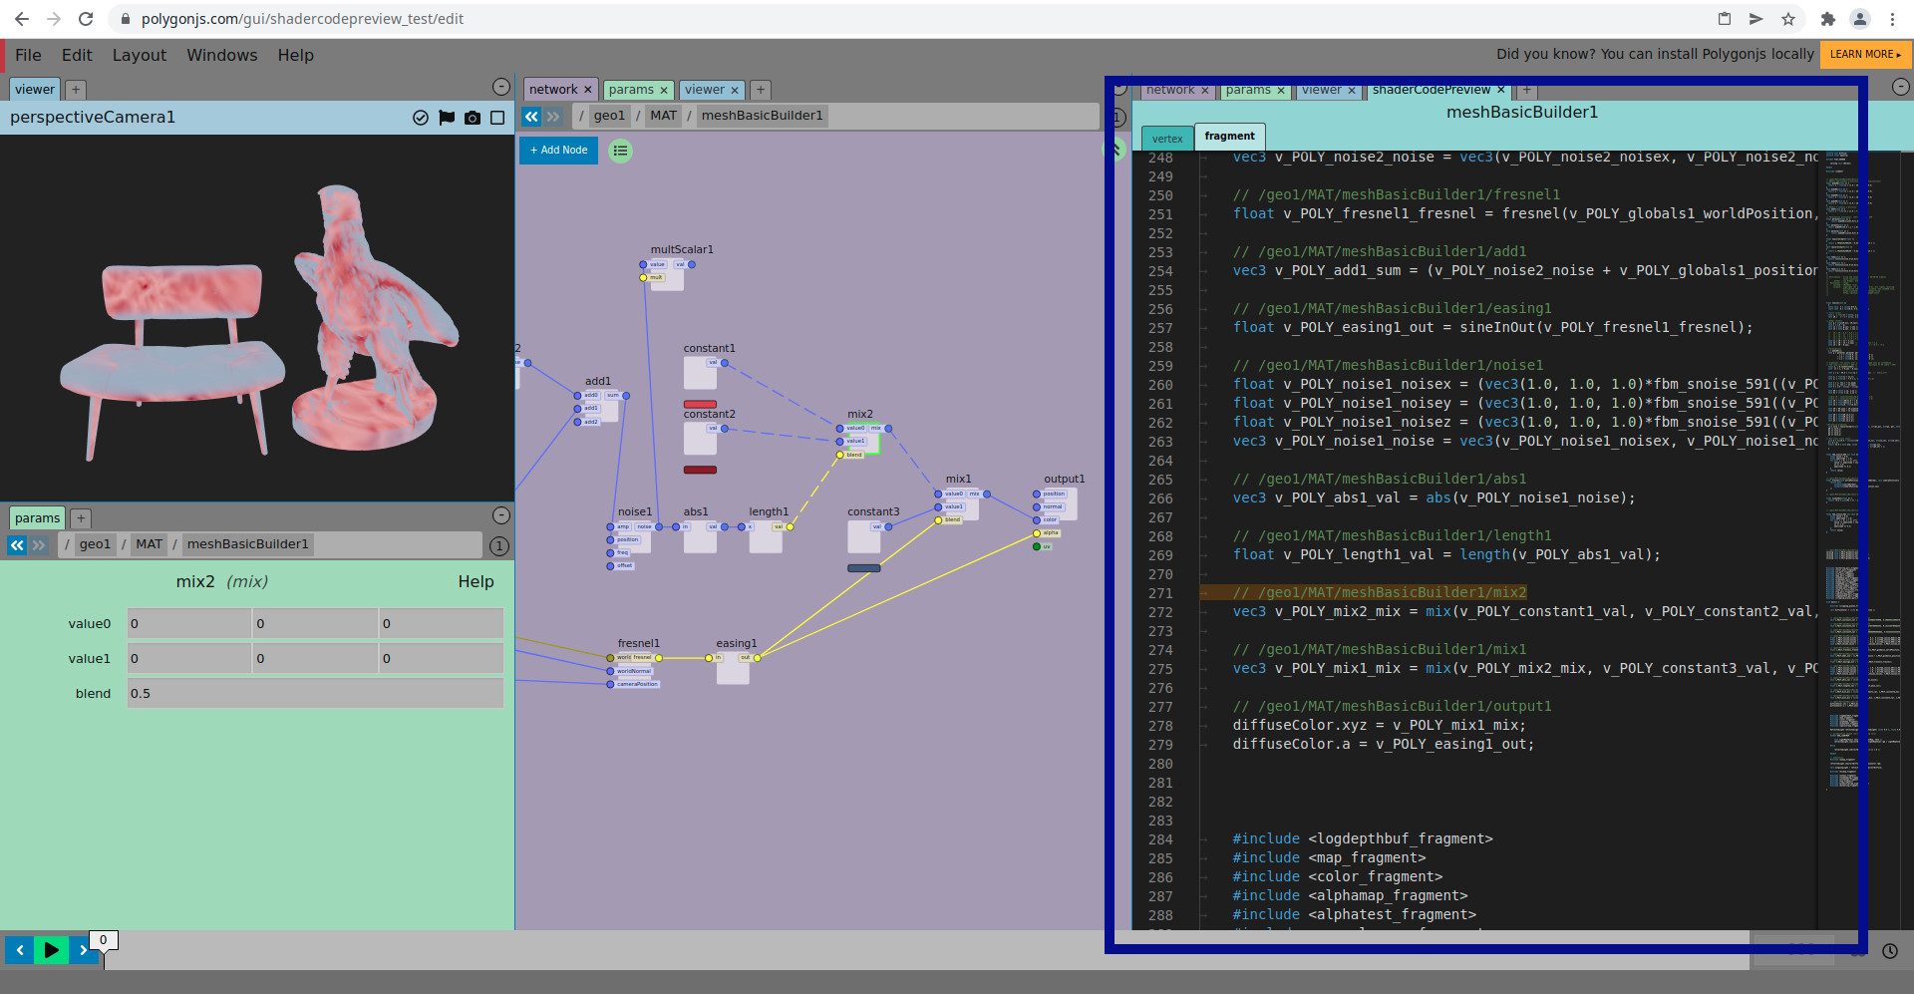Play the timeline animation
Screen dimensions: 1914x994
pos(51,950)
